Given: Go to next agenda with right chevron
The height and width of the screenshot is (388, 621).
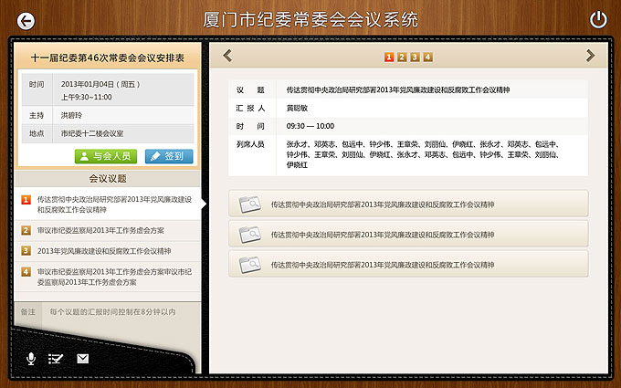Looking at the screenshot, I should pyautogui.click(x=590, y=56).
